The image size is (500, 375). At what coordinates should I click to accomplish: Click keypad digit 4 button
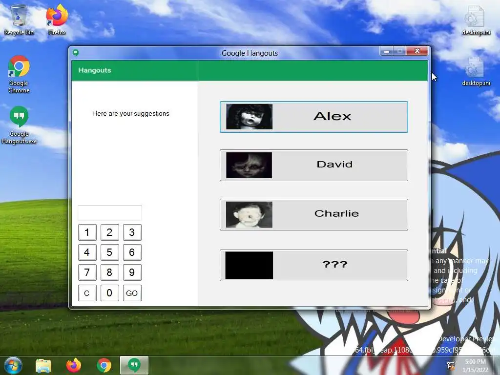[87, 252]
